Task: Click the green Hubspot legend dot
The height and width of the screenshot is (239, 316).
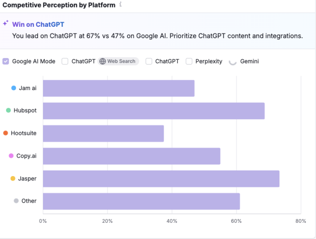Action: 8,110
